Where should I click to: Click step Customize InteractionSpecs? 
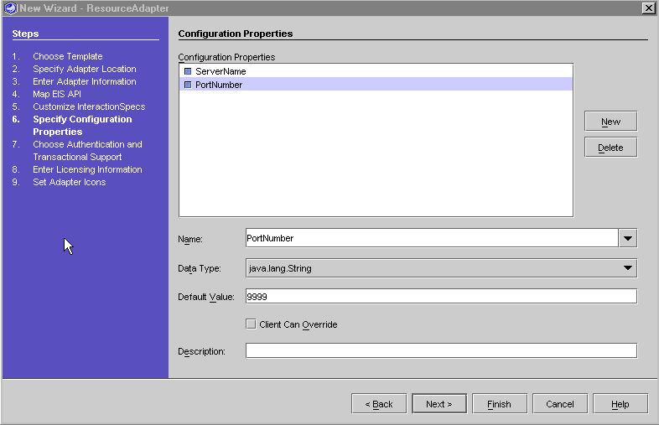[89, 106]
